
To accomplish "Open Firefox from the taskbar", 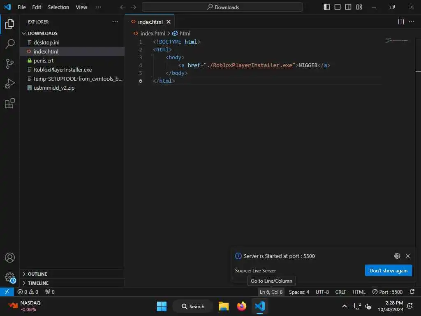I will click(242, 306).
